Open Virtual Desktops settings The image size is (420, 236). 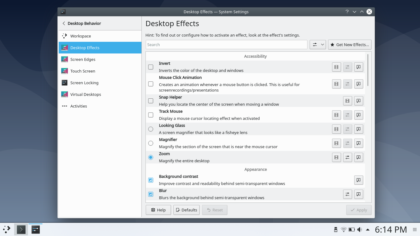100,94
